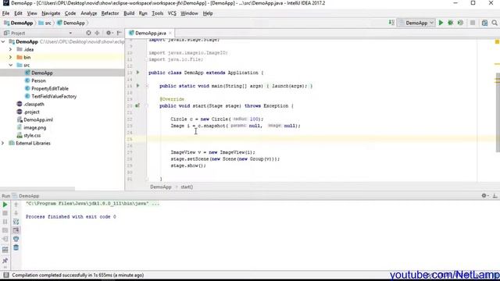Open DemoApp run configuration dropdown
Viewport: 500px width, 281px height.
(416, 23)
